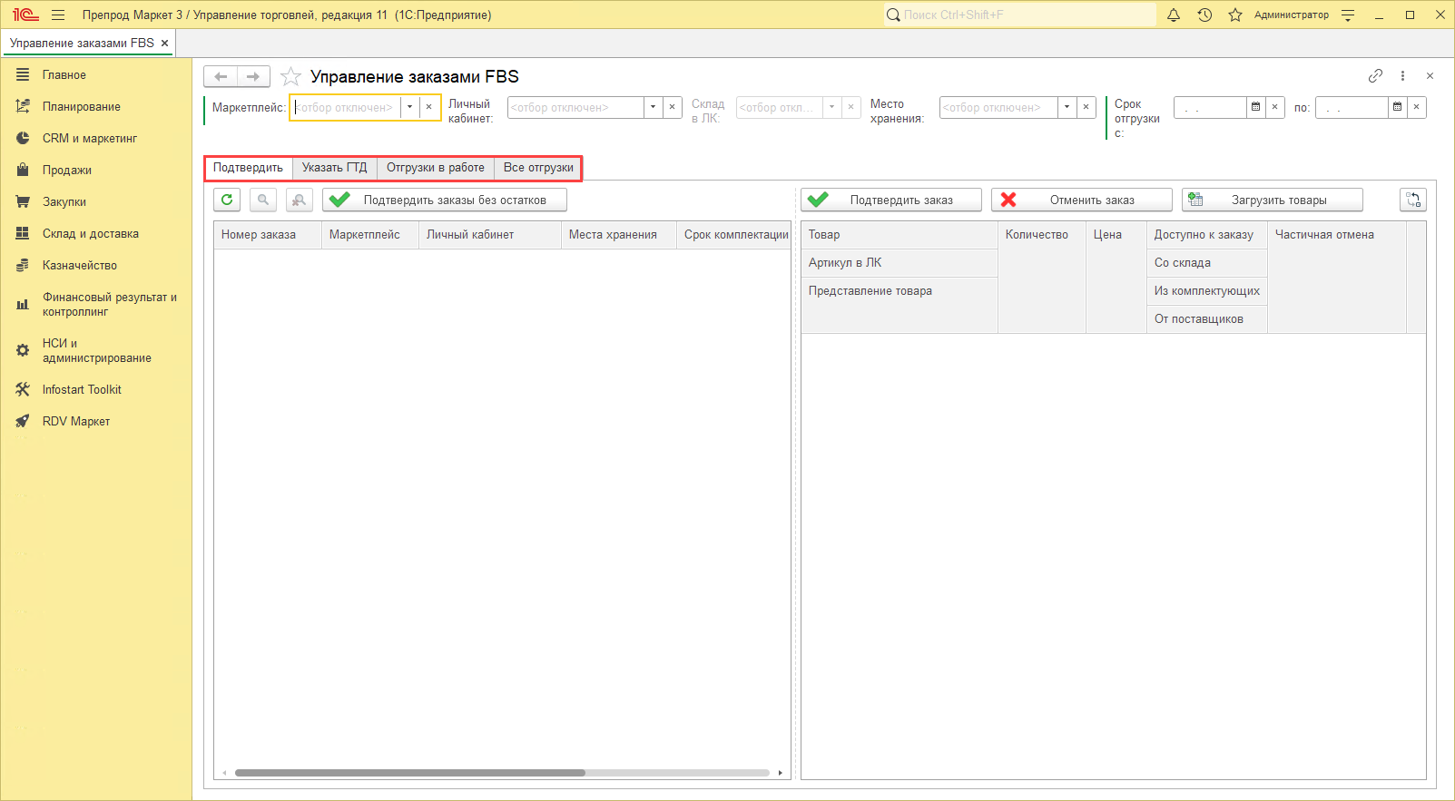Click the form settings icon above product table
Image resolution: width=1455 pixels, height=801 pixels.
[1413, 200]
